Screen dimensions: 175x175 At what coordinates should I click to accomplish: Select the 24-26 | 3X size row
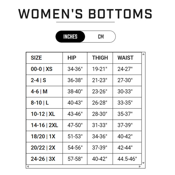point(43,159)
